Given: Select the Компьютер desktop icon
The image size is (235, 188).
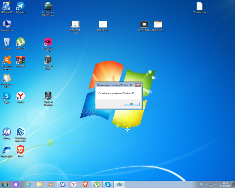Looking at the screenshot, I should 7,26.
